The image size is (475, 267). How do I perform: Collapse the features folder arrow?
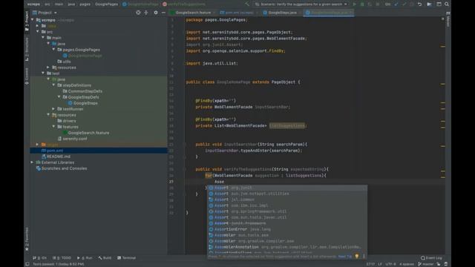pos(54,127)
